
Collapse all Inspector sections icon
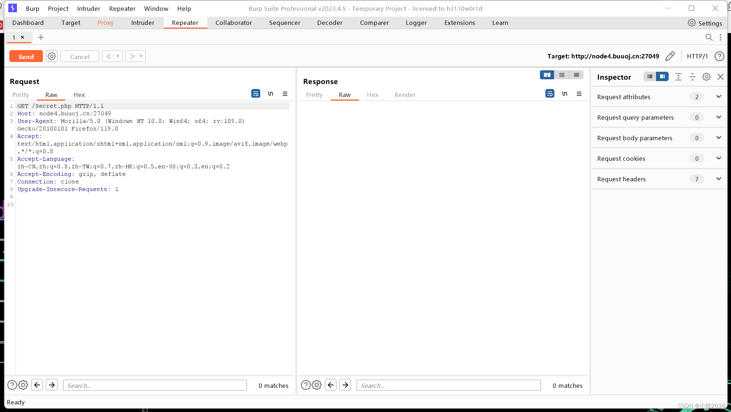(692, 77)
